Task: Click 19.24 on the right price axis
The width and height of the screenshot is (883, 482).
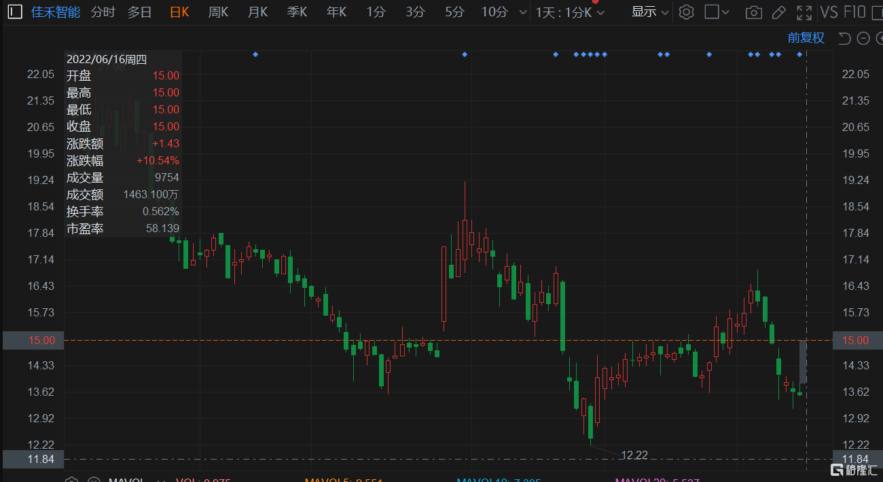Action: tap(856, 180)
